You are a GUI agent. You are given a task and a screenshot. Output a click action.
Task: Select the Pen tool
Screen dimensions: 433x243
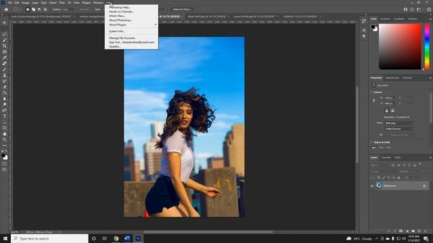5,110
